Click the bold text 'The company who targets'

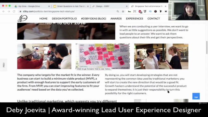point(58,82)
